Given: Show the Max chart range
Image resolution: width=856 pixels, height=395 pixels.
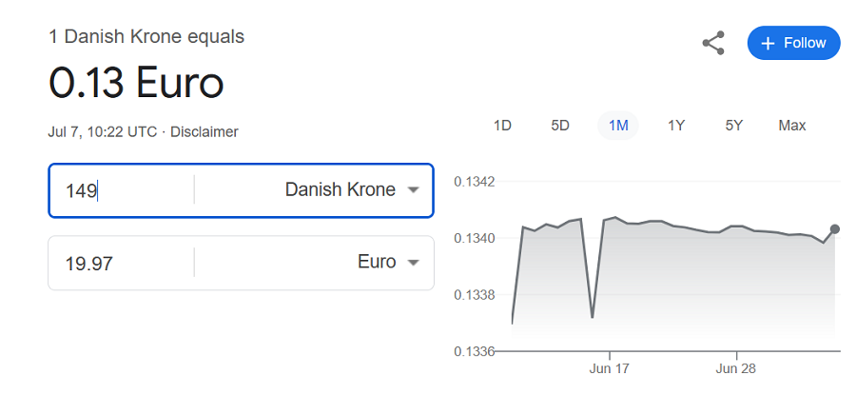Looking at the screenshot, I should coord(791,126).
